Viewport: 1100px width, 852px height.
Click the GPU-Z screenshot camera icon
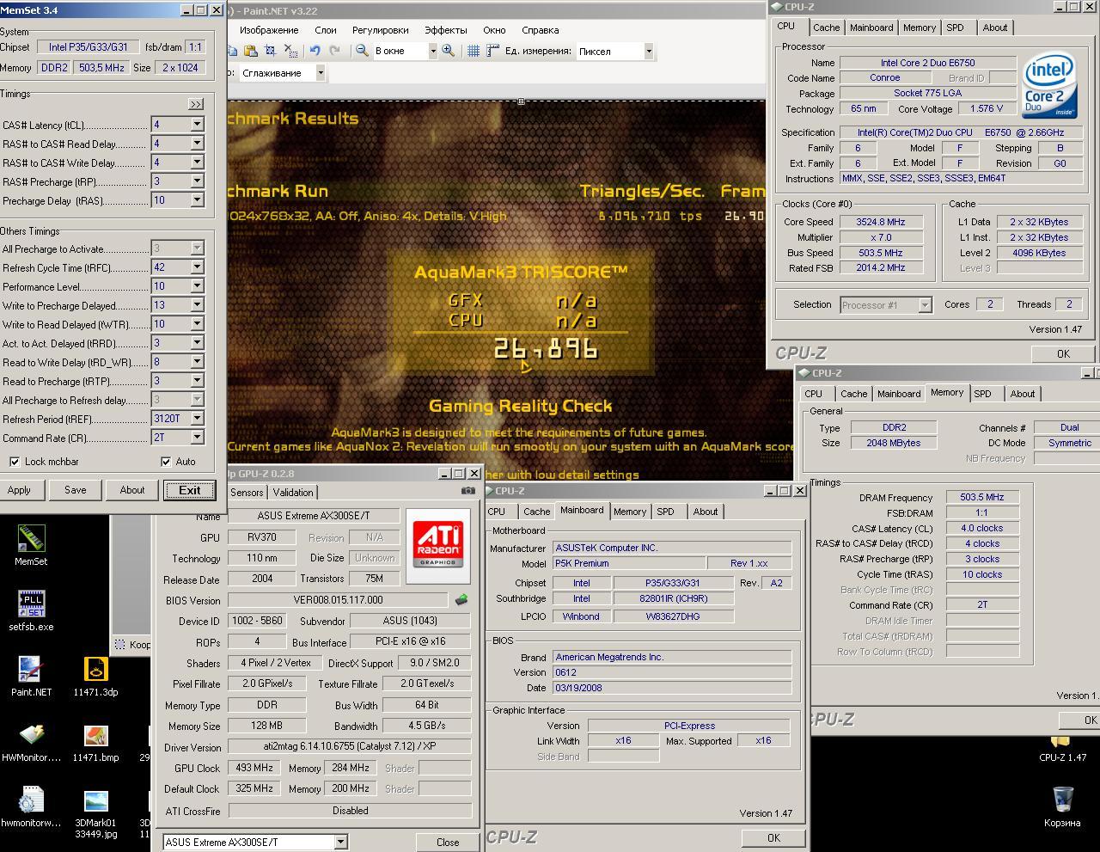pos(467,491)
